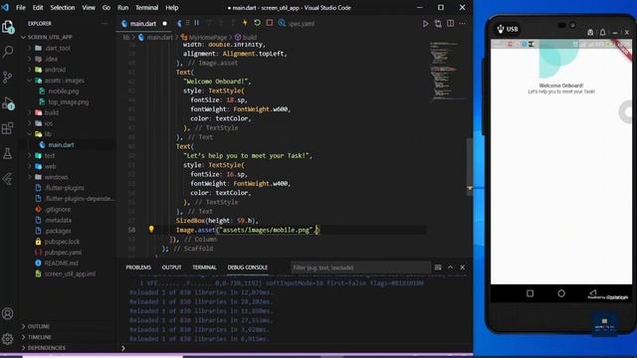This screenshot has width=637, height=358.
Task: Open the Explorer view in activity bar
Action: coord(8,27)
